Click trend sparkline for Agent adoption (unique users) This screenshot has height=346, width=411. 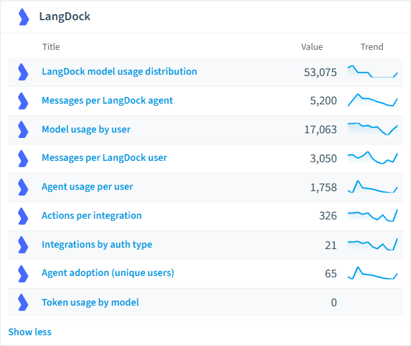[373, 273]
